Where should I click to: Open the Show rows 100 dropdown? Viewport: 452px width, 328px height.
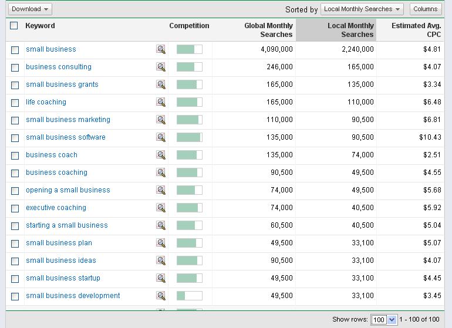pyautogui.click(x=384, y=320)
